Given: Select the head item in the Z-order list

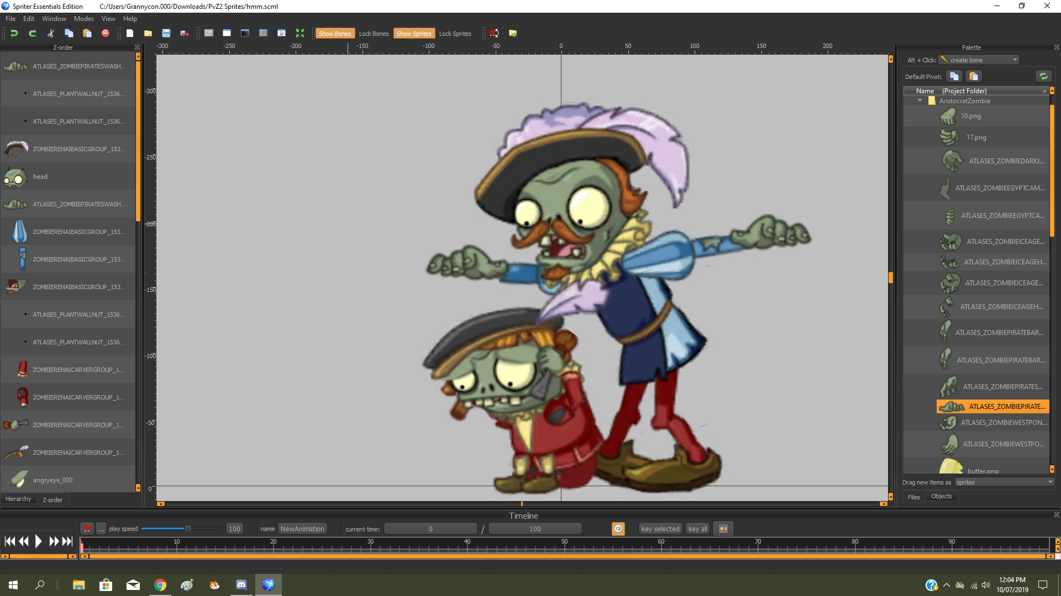Looking at the screenshot, I should point(68,177).
